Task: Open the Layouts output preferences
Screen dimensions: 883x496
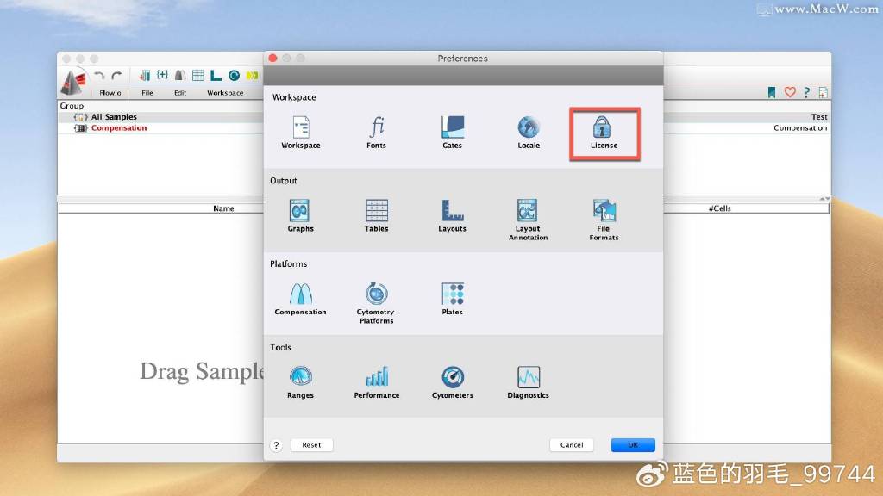Action: pyautogui.click(x=452, y=216)
